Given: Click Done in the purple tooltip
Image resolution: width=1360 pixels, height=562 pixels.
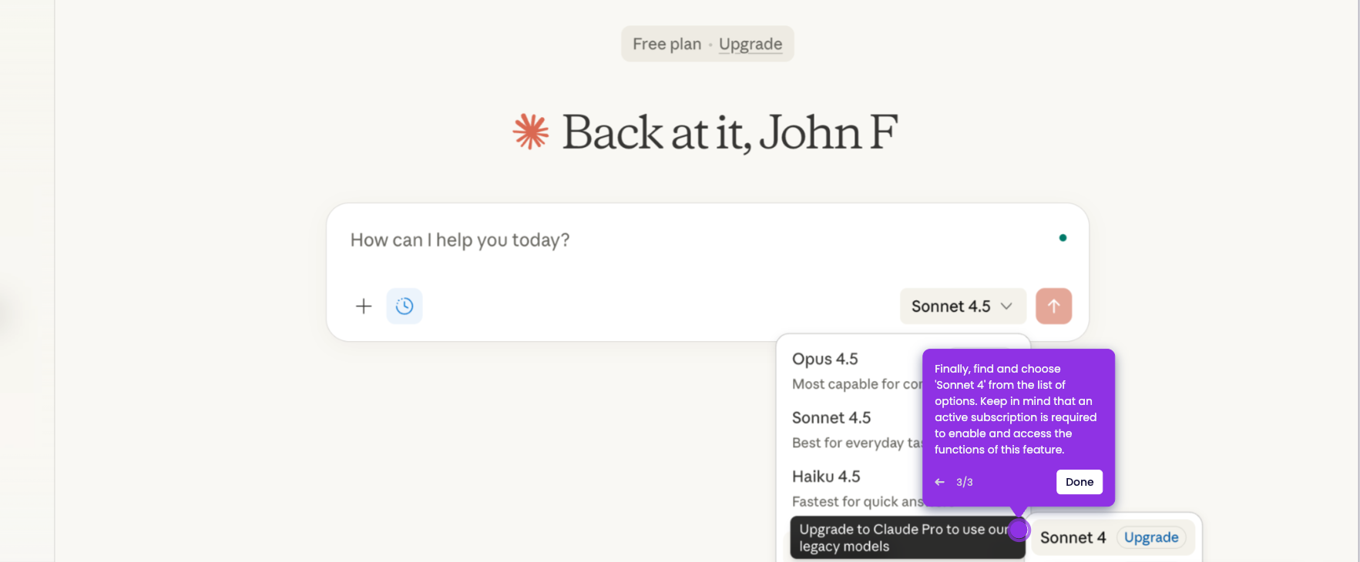Looking at the screenshot, I should click(x=1079, y=482).
